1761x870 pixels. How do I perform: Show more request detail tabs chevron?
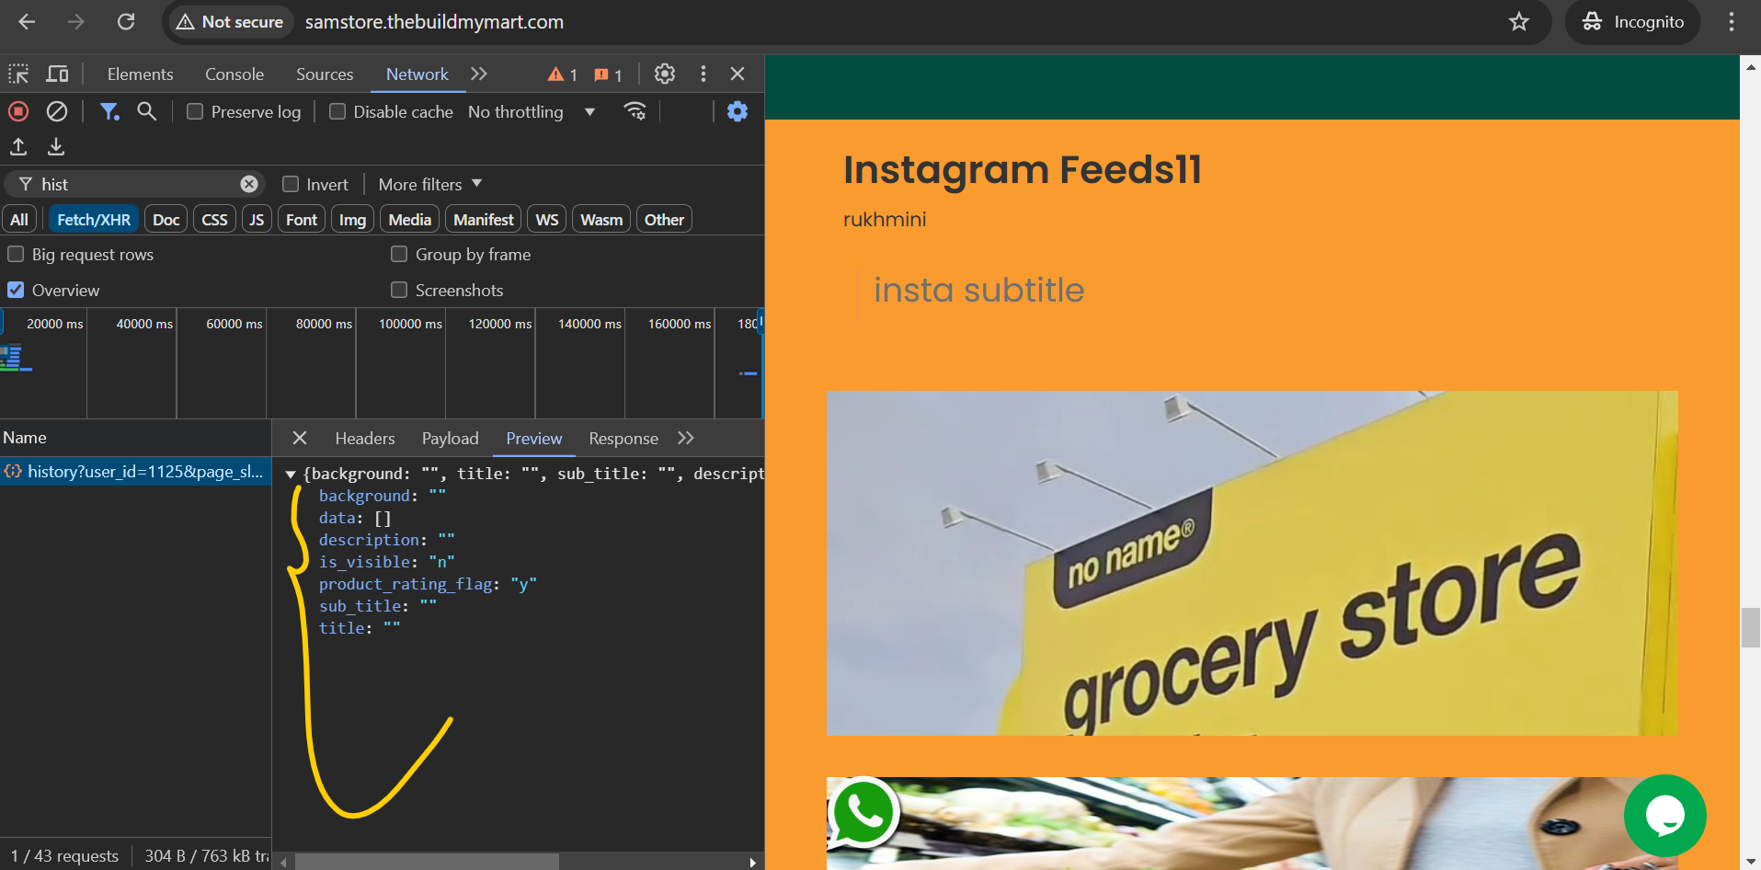(x=686, y=438)
